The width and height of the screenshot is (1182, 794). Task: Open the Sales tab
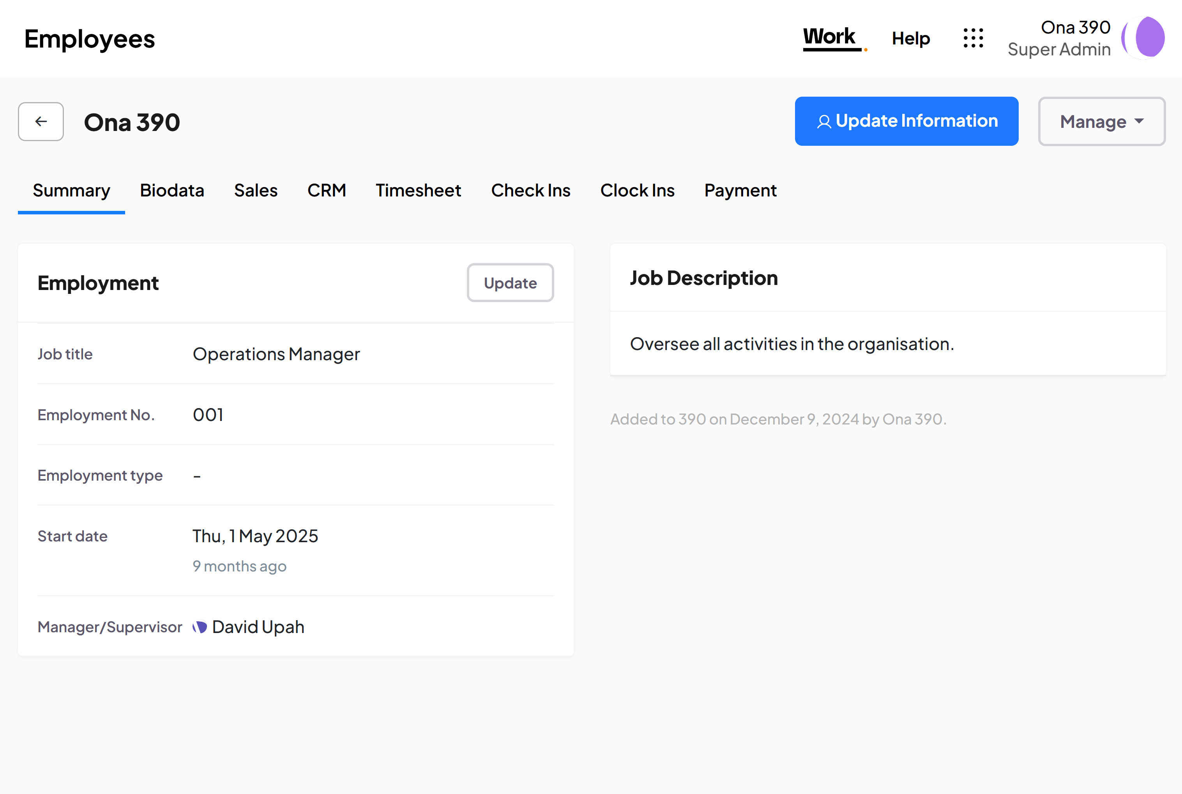click(x=256, y=190)
